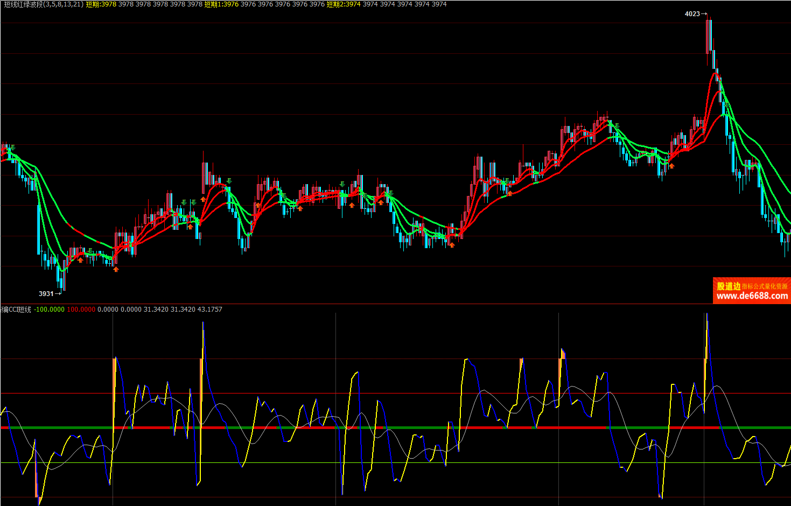The width and height of the screenshot is (791, 506).
Task: Click the leftmost green sell arrow on chart
Action: (13, 148)
